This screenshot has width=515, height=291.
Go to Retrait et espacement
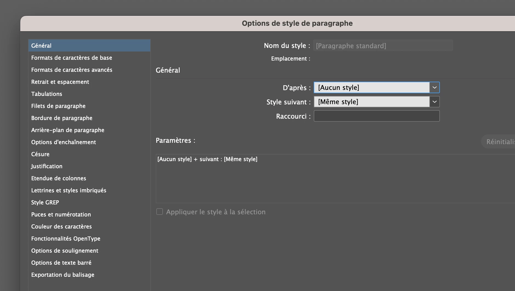click(60, 82)
